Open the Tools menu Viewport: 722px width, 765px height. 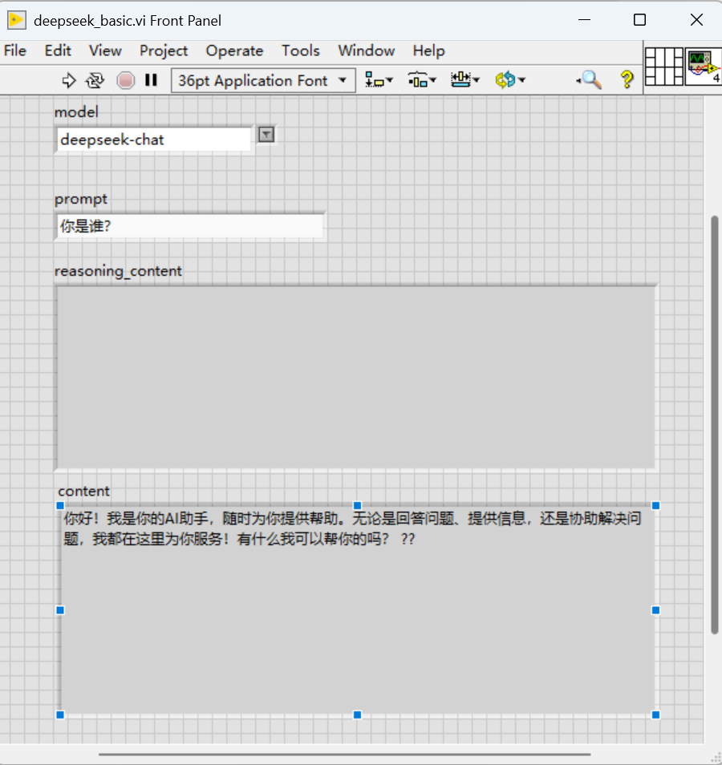[x=300, y=51]
